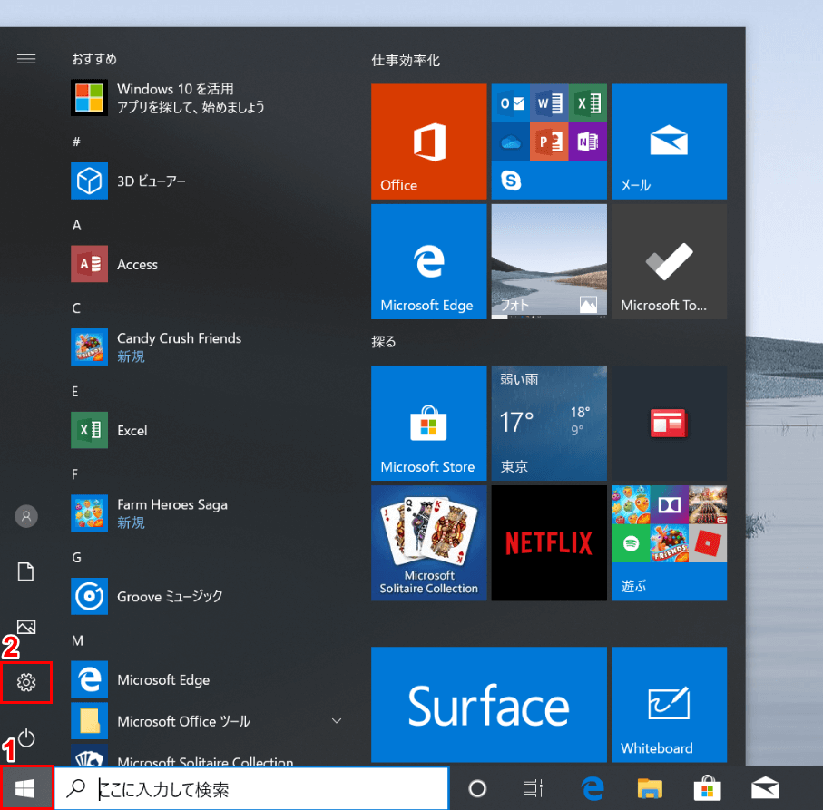Launch Excel from the Office folder tile
Image resolution: width=823 pixels, height=810 pixels.
[x=587, y=102]
